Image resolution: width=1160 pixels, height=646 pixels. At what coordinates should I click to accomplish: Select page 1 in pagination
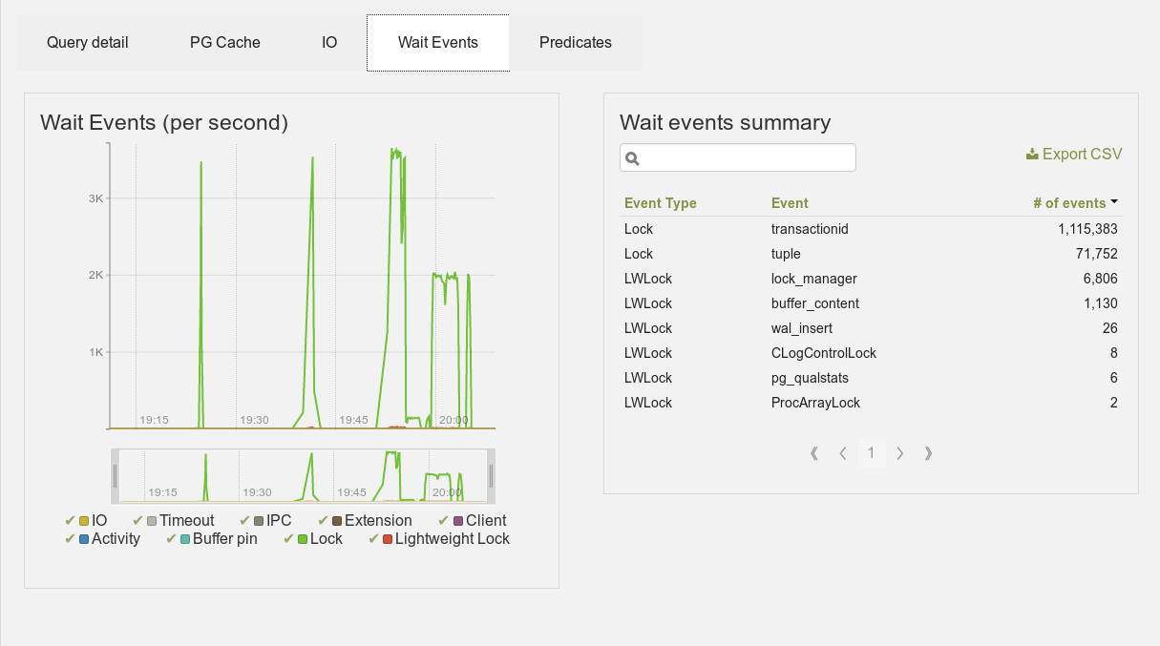click(x=871, y=453)
